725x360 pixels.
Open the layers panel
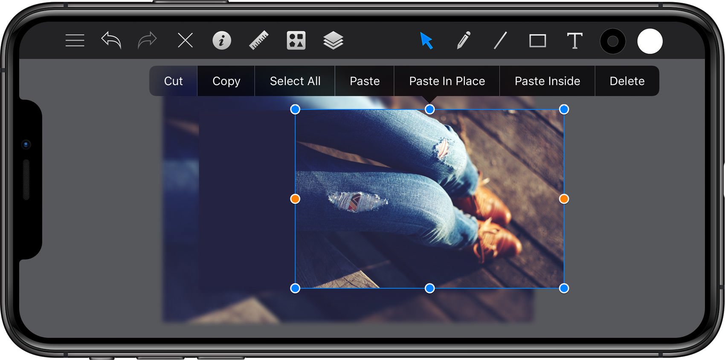(333, 40)
